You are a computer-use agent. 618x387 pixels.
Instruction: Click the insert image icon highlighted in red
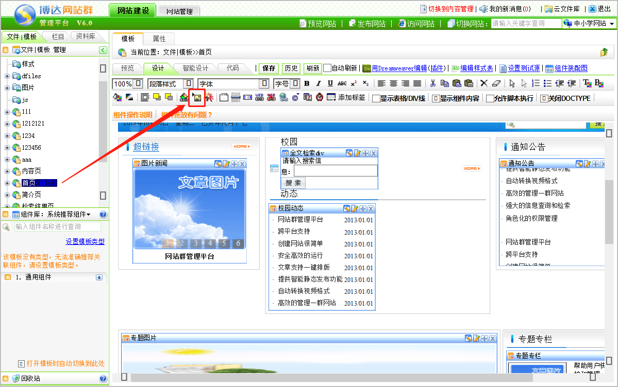197,97
